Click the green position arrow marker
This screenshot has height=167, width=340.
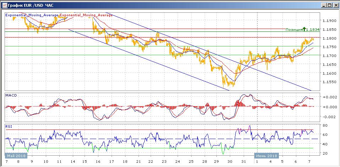(304, 30)
